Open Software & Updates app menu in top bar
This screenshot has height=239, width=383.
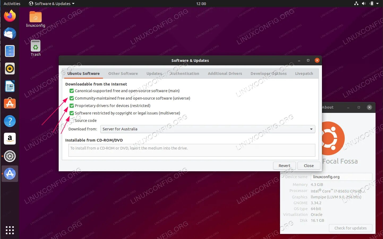[52, 3]
